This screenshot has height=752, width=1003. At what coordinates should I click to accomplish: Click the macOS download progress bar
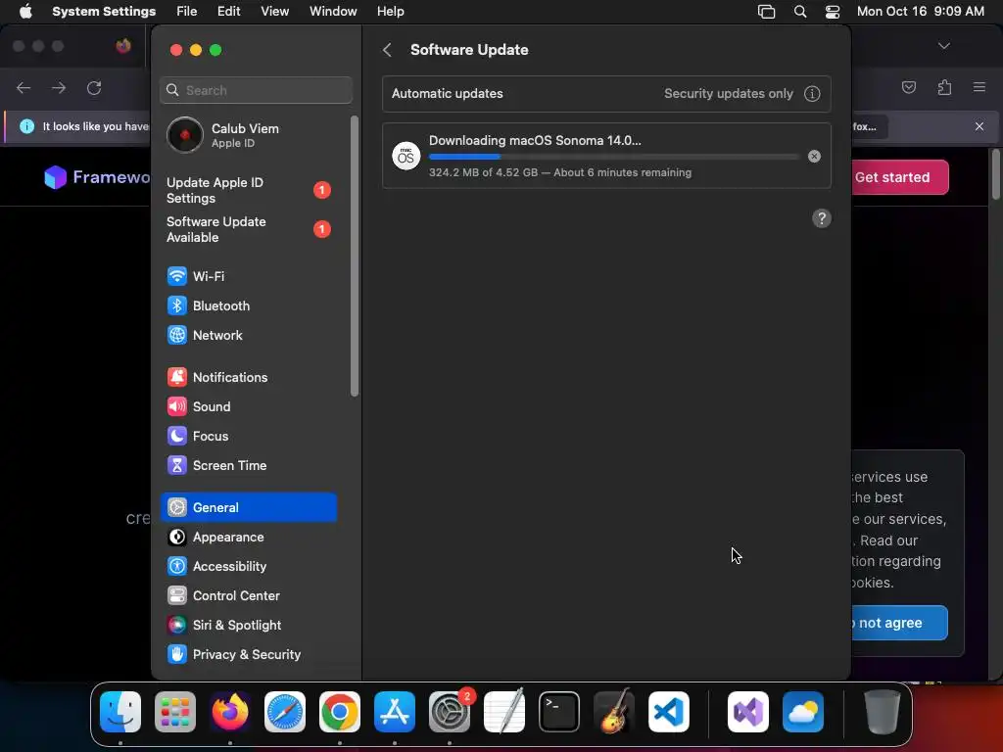pyautogui.click(x=613, y=157)
